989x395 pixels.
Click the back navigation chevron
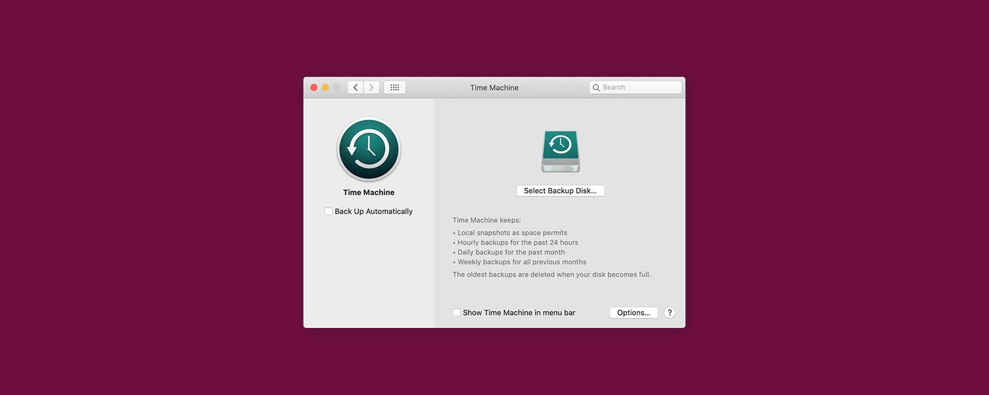pos(355,88)
